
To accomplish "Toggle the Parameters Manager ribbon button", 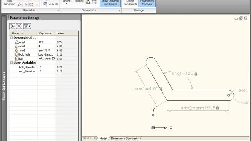I will point(147,3).
